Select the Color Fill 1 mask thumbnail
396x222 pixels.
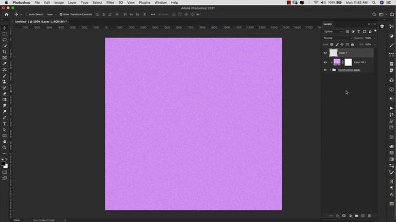pyautogui.click(x=348, y=62)
